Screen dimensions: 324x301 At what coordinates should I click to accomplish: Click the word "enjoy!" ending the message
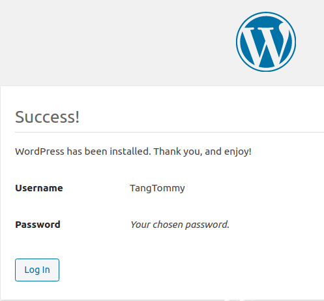[x=238, y=151]
